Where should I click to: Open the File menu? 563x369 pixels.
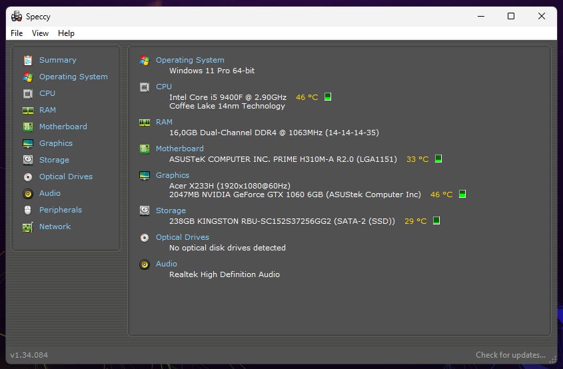pos(17,33)
